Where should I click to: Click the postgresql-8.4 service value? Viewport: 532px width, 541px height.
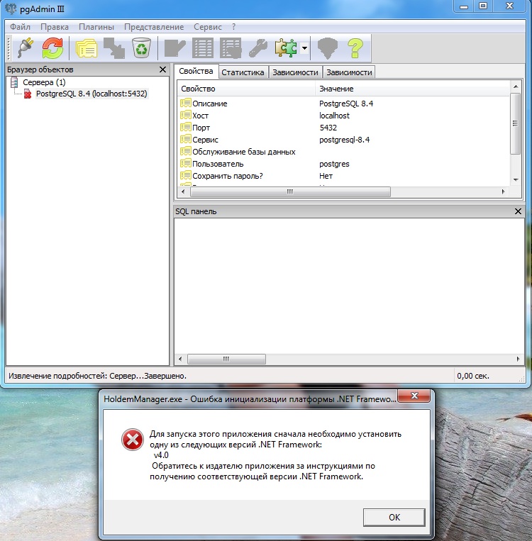click(344, 140)
